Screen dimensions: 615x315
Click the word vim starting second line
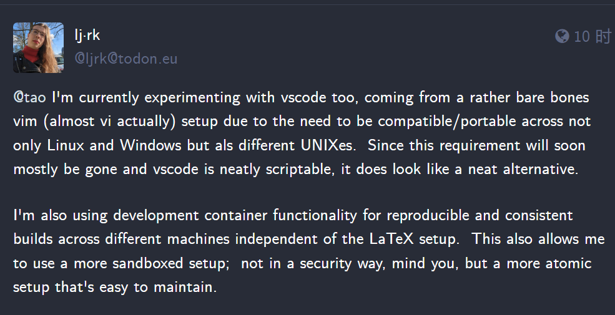tap(26, 122)
